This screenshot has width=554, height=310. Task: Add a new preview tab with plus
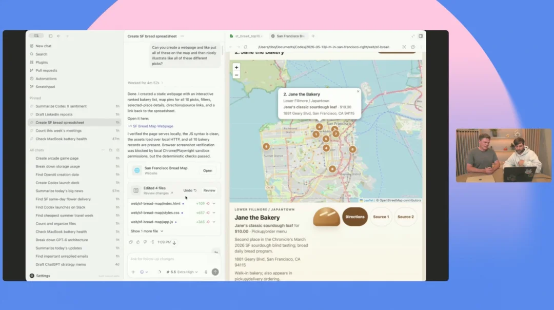point(313,36)
